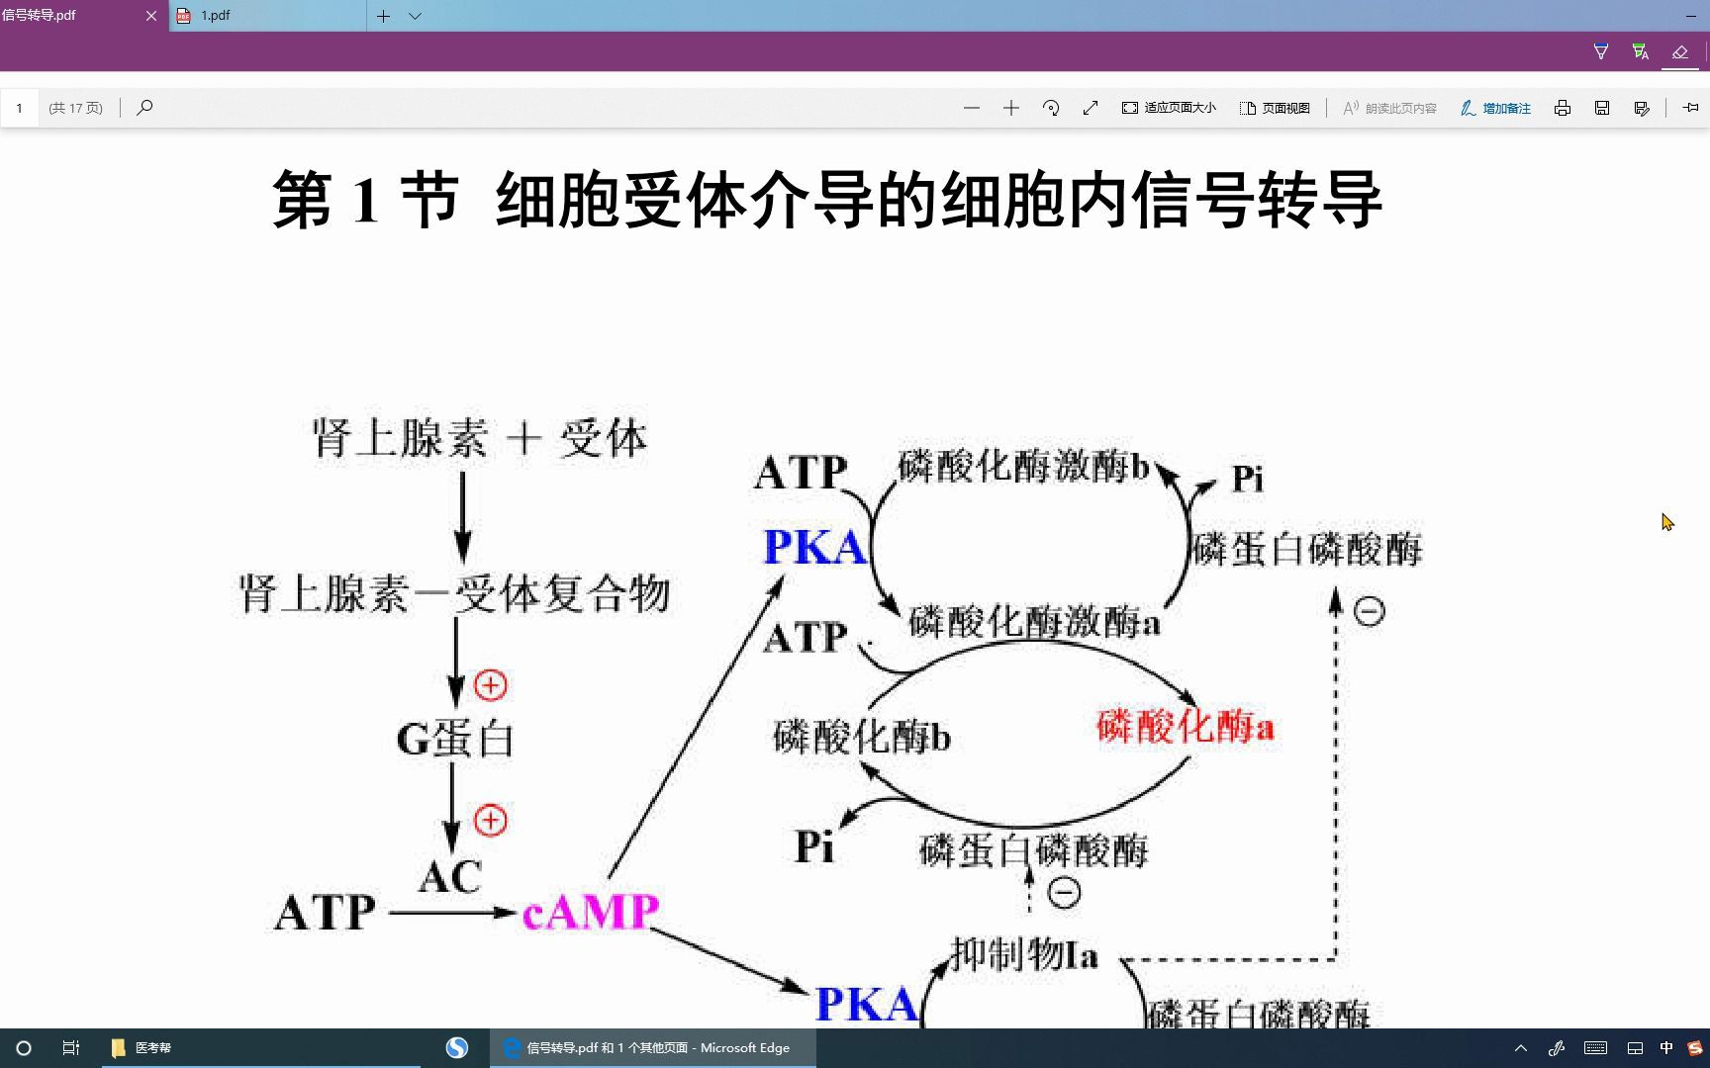Image resolution: width=1710 pixels, height=1068 pixels.
Task: Enter full screen view with diagonal arrows
Action: click(x=1091, y=108)
